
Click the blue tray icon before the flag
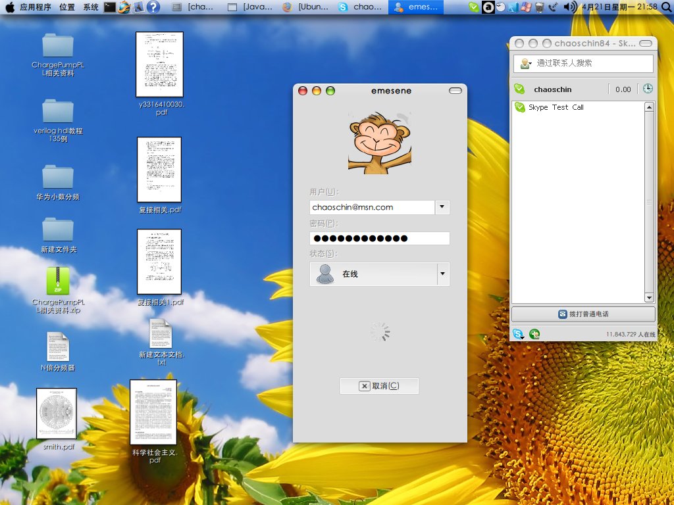coord(513,7)
